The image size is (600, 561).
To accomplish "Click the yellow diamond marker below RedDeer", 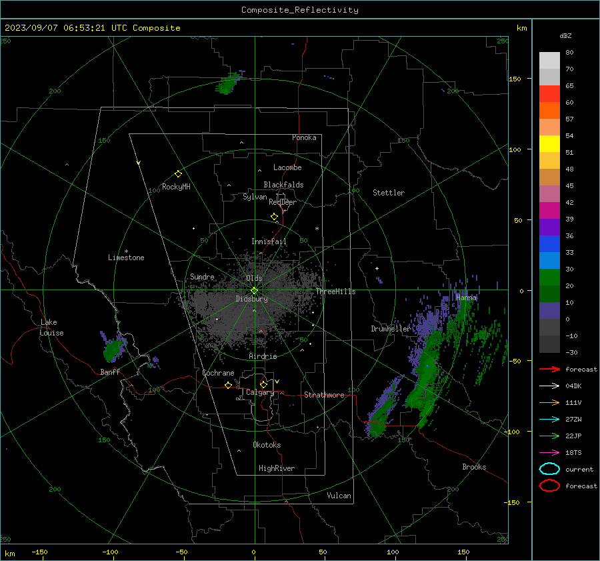I will click(x=275, y=217).
